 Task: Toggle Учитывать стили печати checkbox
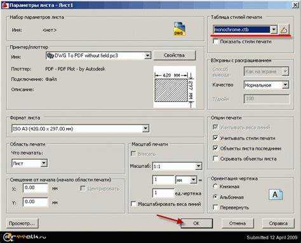tap(215, 138)
